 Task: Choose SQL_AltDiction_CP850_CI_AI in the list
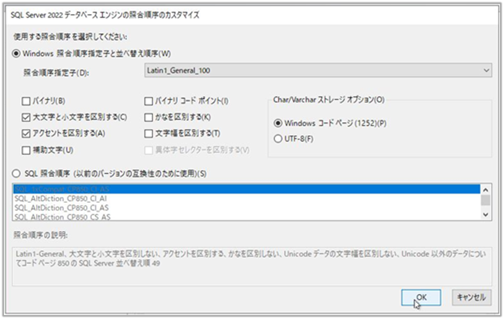pyautogui.click(x=246, y=198)
